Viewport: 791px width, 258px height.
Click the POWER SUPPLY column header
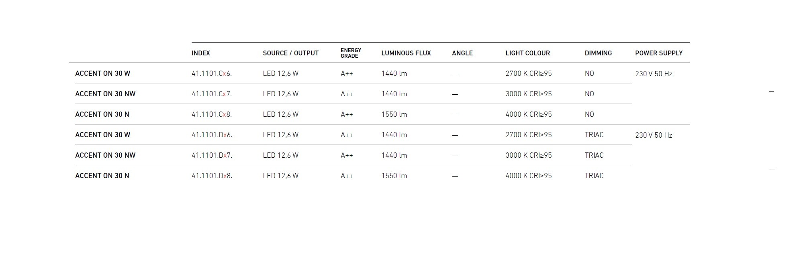point(658,53)
